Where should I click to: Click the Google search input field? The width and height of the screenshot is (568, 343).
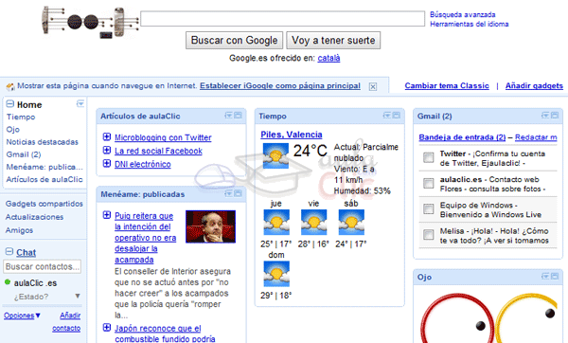click(282, 19)
